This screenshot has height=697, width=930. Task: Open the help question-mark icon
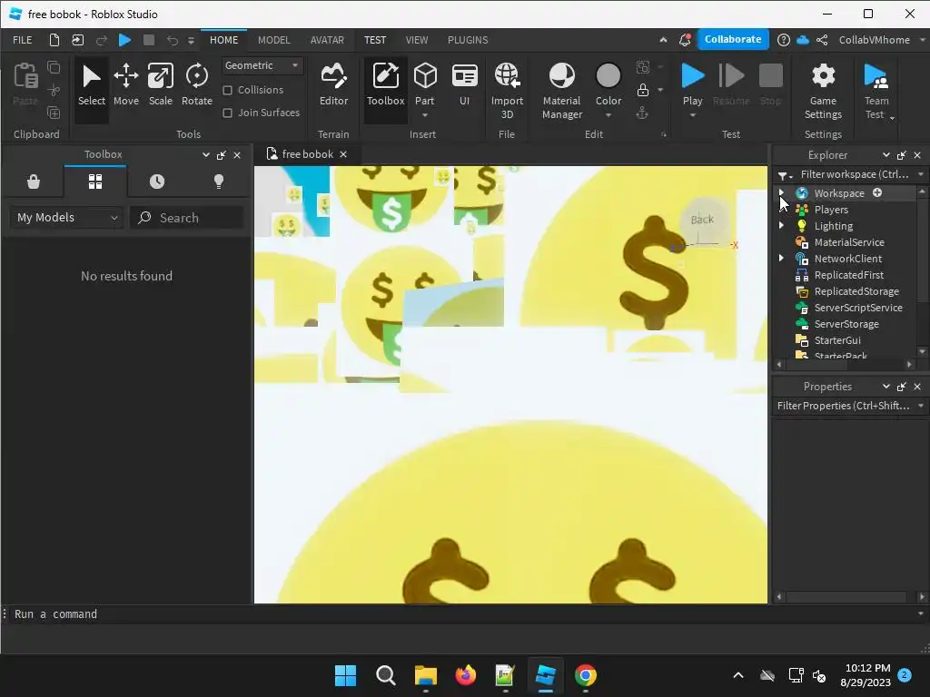tap(784, 40)
